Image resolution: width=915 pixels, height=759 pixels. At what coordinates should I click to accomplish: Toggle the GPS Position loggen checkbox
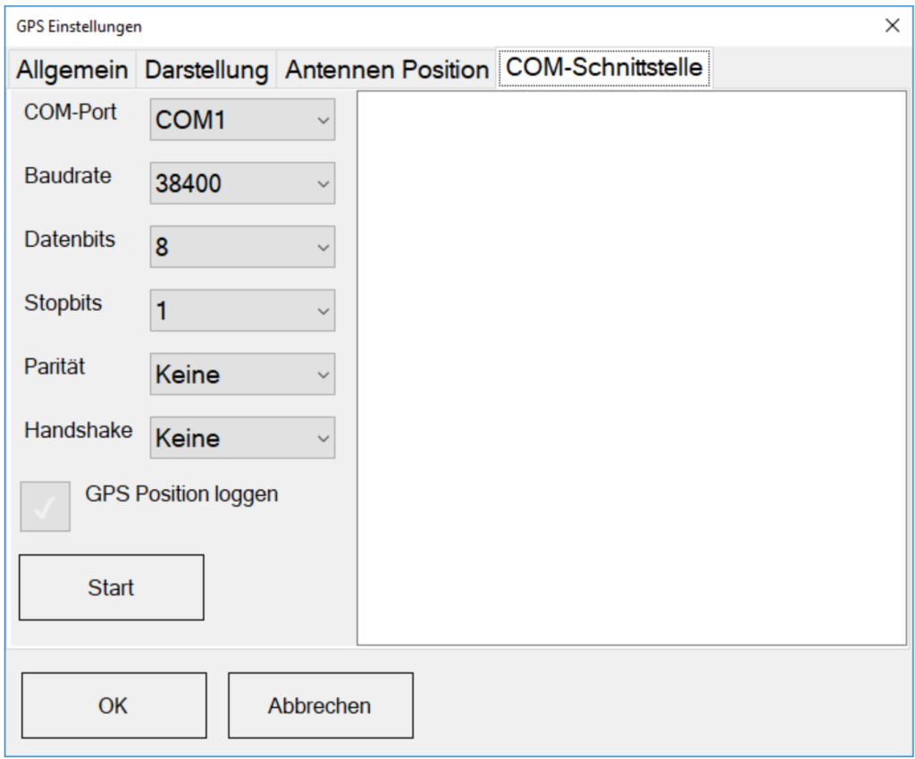(x=46, y=507)
